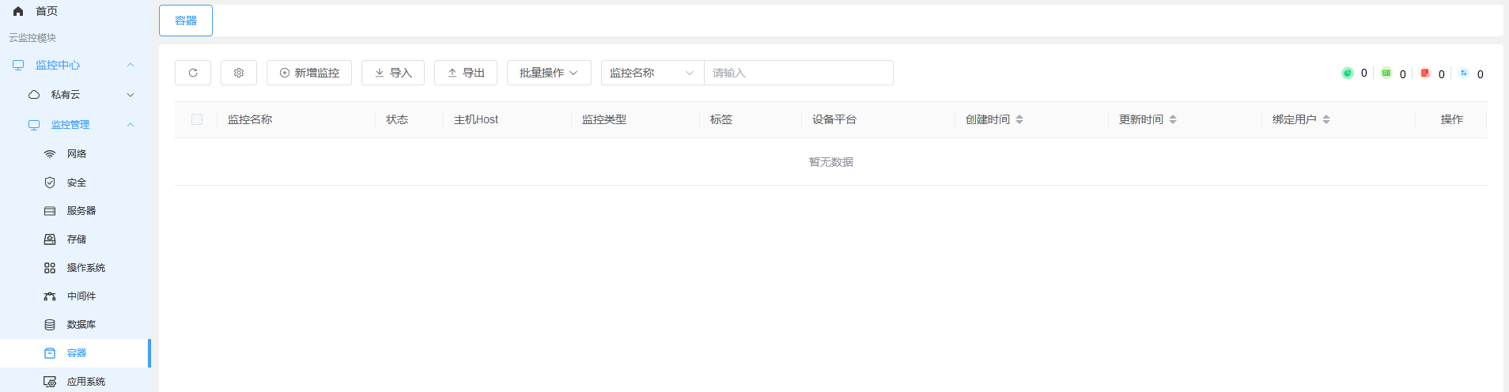
Task: Click the 导入 import button
Action: coord(393,73)
